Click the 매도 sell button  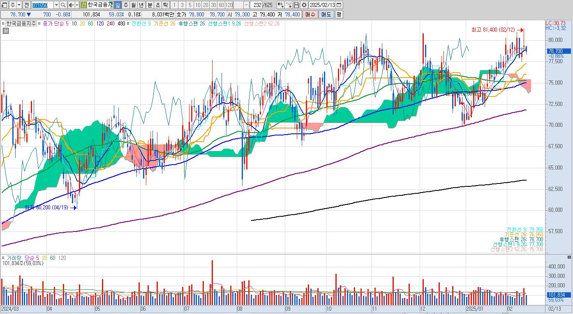tap(326, 14)
